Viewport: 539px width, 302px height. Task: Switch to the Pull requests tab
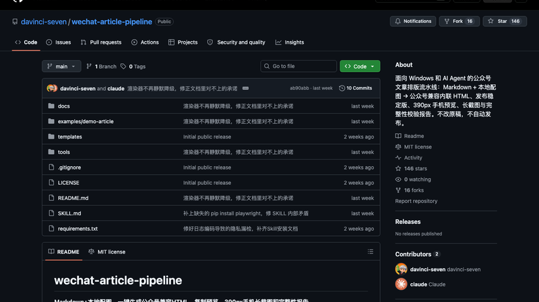coord(101,42)
